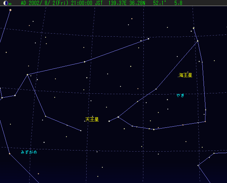
Task: Click the 5.8 magnitude limit value
Action: coord(178,3)
